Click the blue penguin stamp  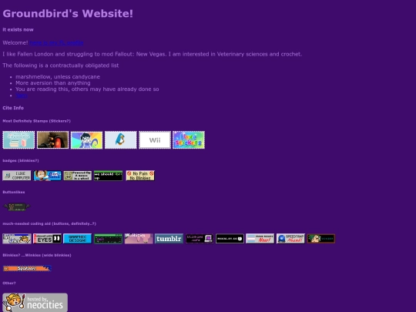point(121,139)
